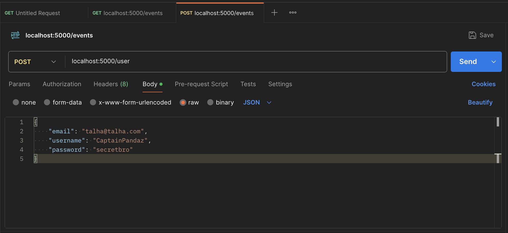This screenshot has height=233, width=508.
Task: Switch to GET Untitled Request tab
Action: click(32, 13)
